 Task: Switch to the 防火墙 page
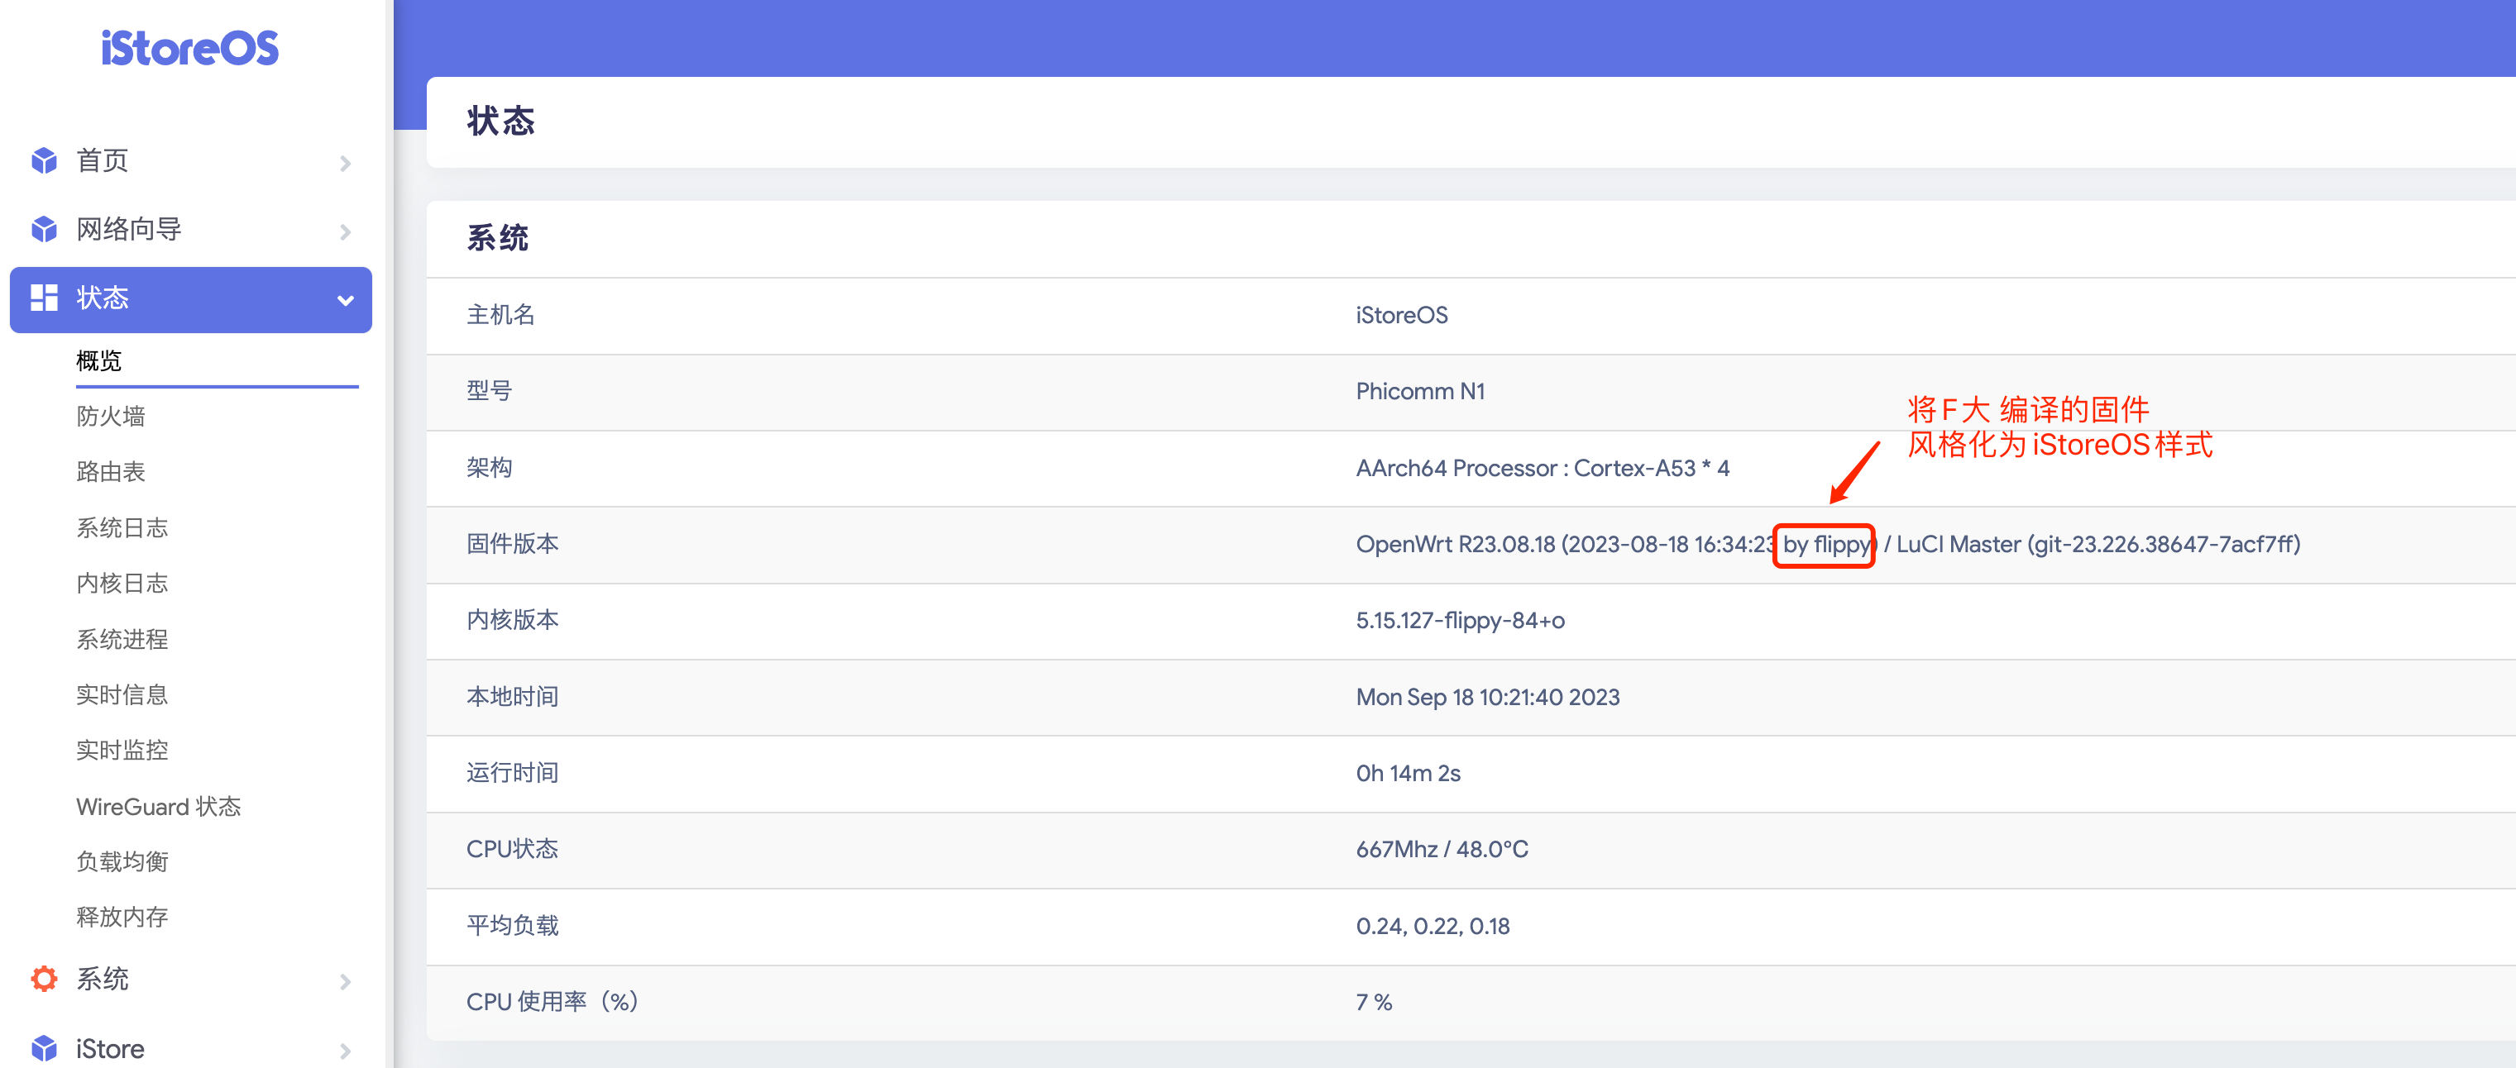point(110,415)
